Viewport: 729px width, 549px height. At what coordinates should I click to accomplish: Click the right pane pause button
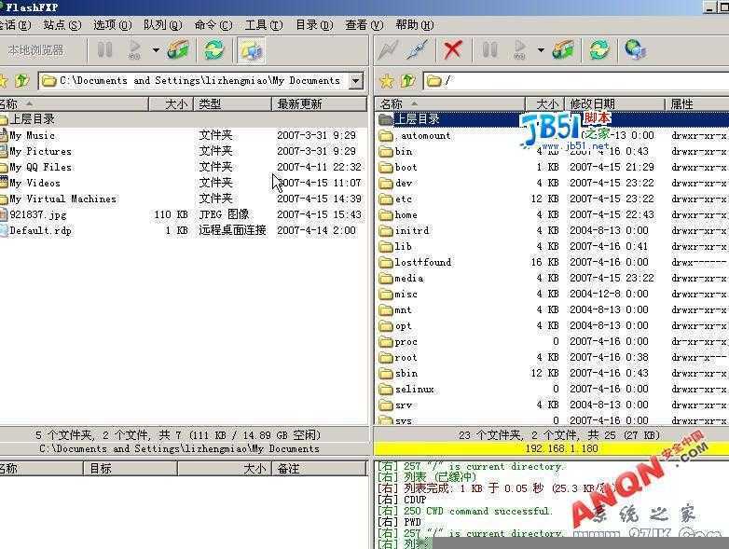click(489, 49)
